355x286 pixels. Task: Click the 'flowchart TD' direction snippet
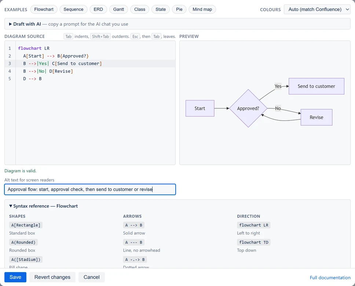click(x=254, y=242)
